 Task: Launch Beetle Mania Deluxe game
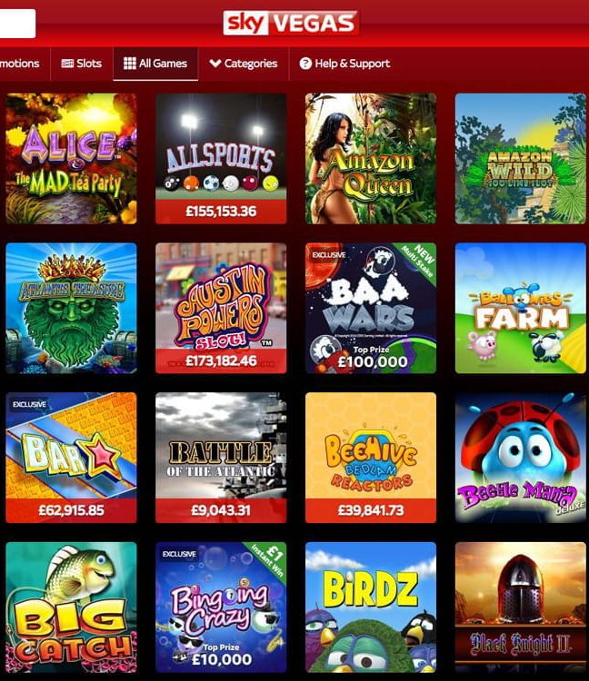pyautogui.click(x=520, y=458)
